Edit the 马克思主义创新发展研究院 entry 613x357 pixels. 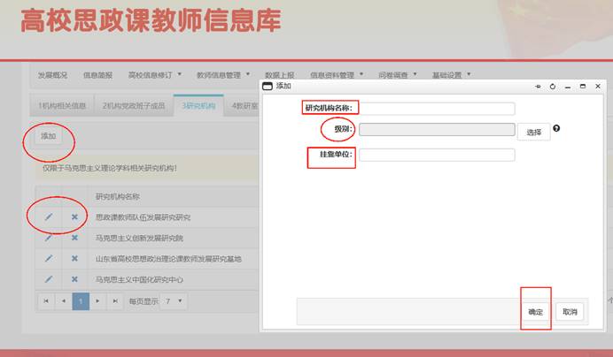(x=49, y=238)
